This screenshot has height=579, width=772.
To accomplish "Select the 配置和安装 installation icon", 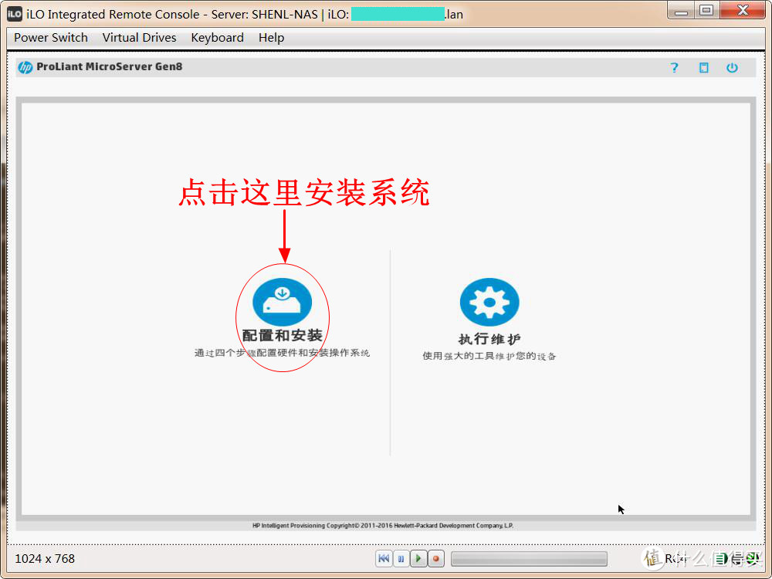I will click(x=283, y=302).
